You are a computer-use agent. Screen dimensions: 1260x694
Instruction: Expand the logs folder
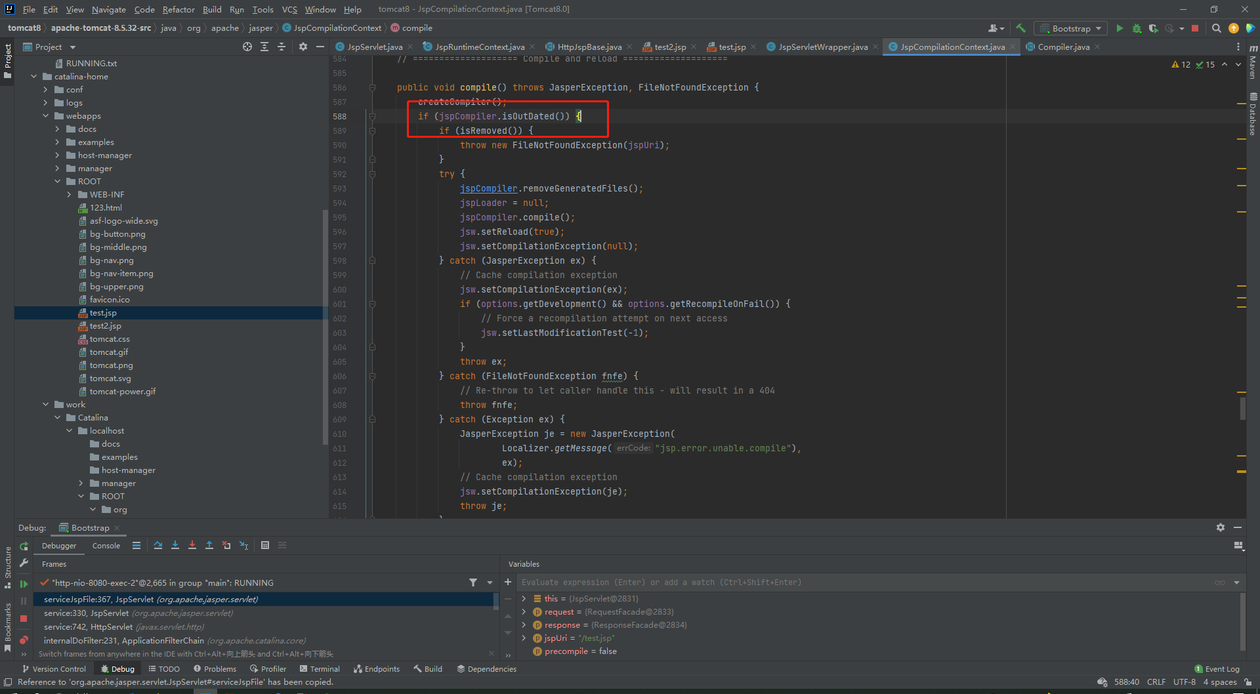tap(46, 103)
